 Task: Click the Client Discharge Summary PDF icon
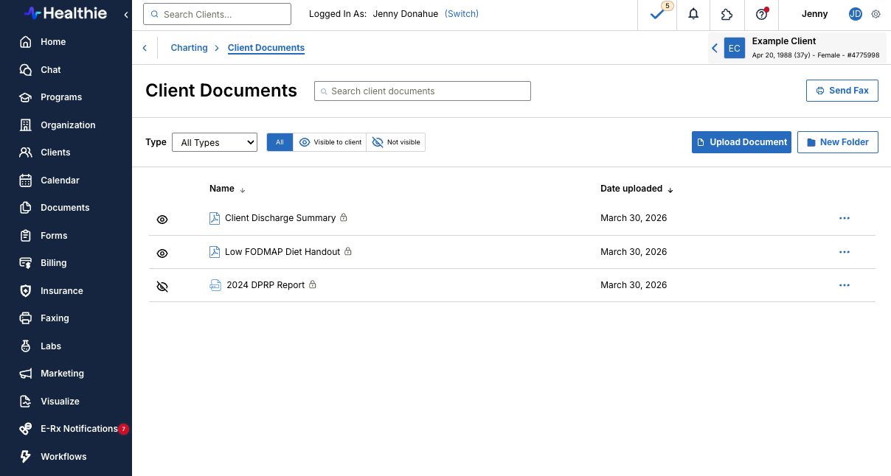tap(215, 218)
